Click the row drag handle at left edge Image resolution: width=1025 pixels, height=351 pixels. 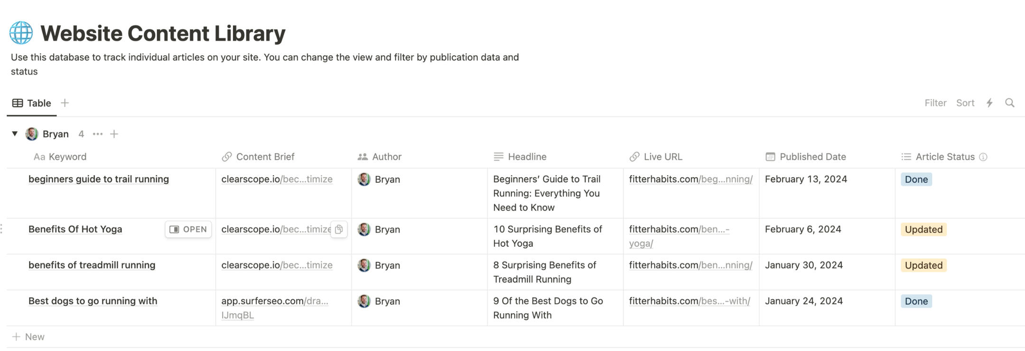pyautogui.click(x=2, y=229)
